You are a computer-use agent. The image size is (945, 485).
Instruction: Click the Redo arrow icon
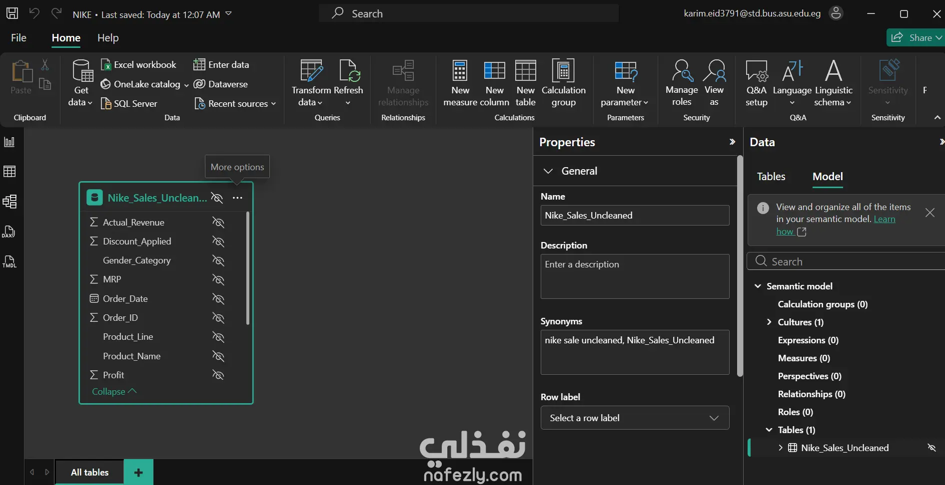click(x=56, y=13)
